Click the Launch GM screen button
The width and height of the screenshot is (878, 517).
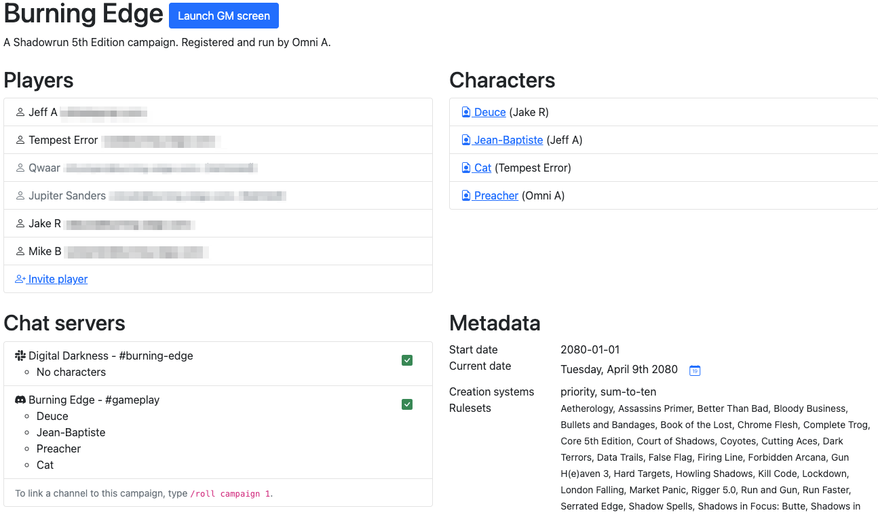tap(223, 16)
